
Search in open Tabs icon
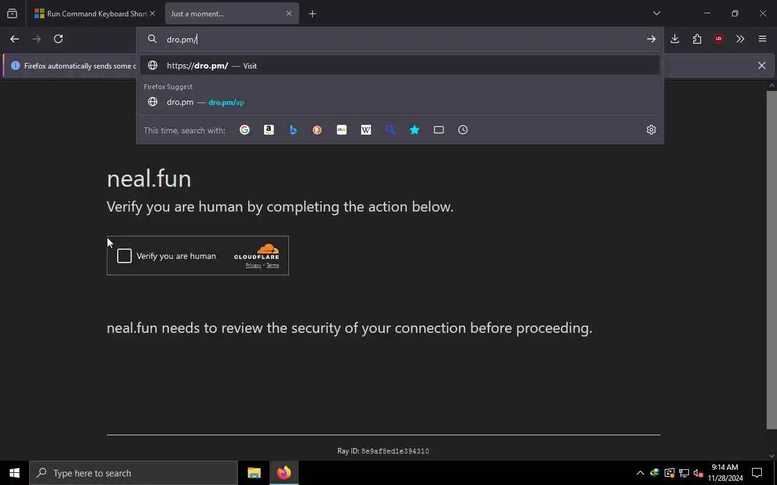(439, 130)
